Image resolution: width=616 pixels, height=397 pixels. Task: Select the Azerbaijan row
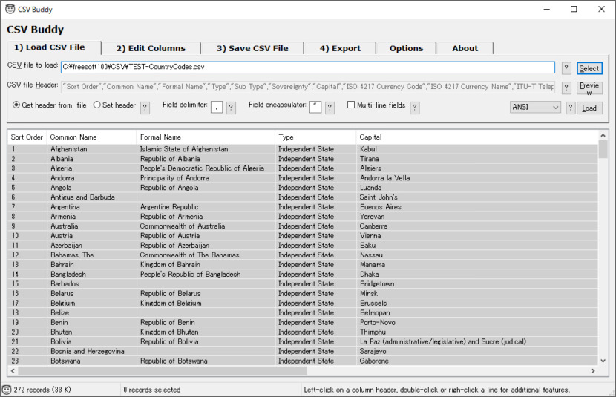point(303,246)
